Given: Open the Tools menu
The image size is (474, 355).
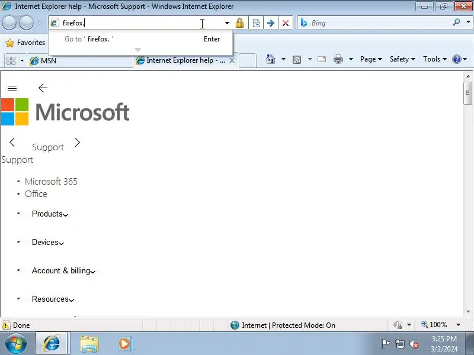Looking at the screenshot, I should click(435, 59).
